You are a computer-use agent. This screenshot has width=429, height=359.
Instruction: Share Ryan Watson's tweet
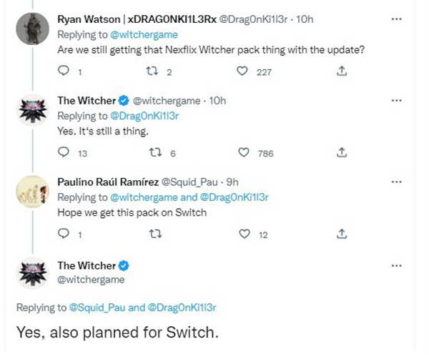pos(342,71)
